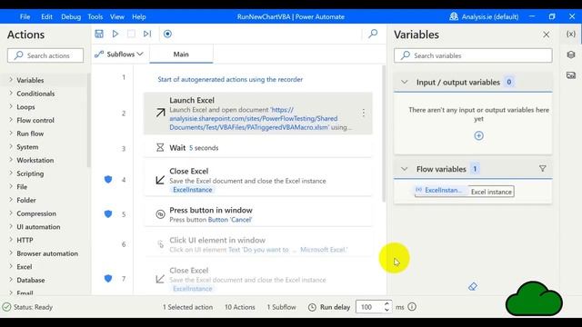The image size is (582, 327).
Task: Add a new input or output variable
Action: click(479, 135)
